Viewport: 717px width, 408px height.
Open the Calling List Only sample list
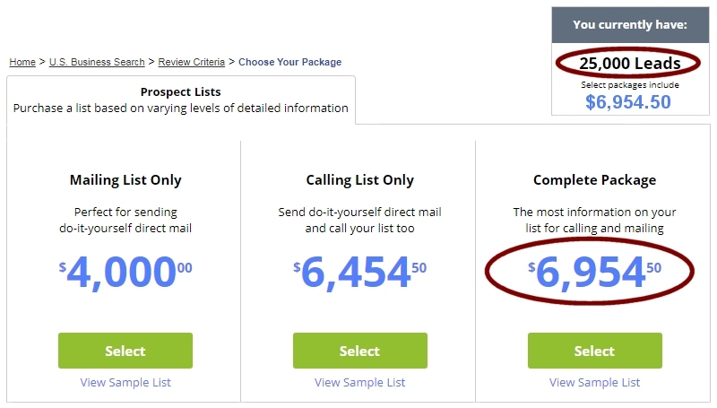pos(359,383)
